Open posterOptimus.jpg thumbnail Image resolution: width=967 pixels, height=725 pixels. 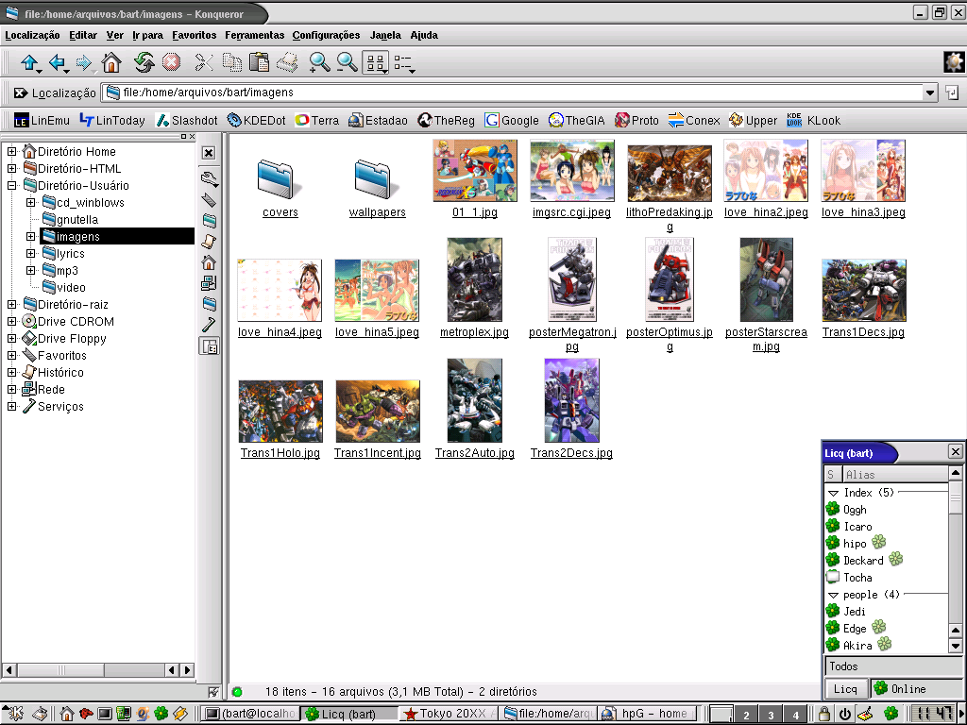670,279
